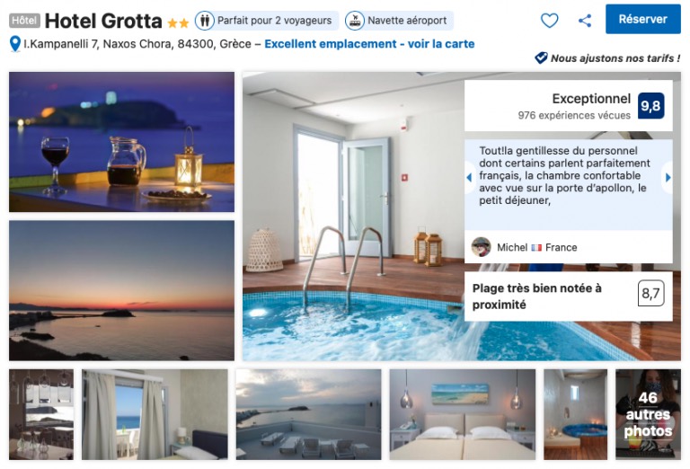
Task: Click the share icon
Action: pyautogui.click(x=585, y=21)
